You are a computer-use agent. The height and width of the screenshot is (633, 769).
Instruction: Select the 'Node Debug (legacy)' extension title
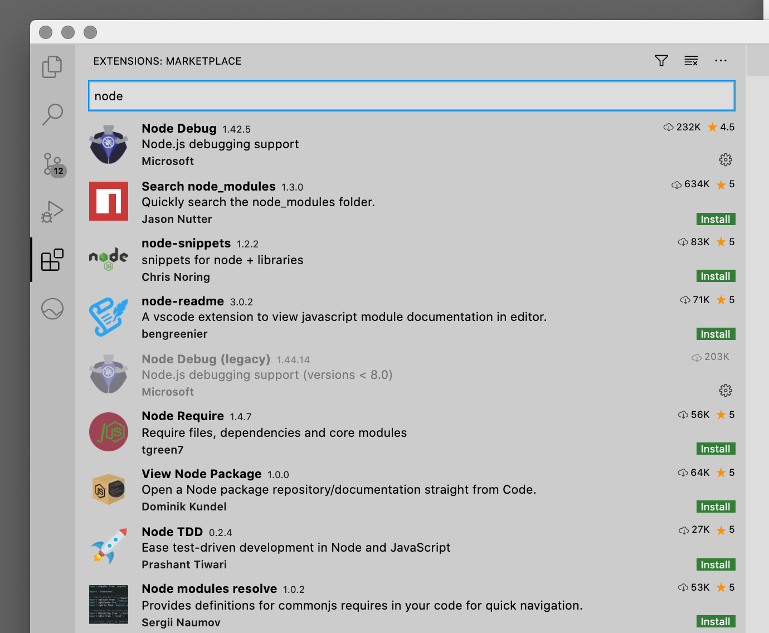pyautogui.click(x=206, y=359)
